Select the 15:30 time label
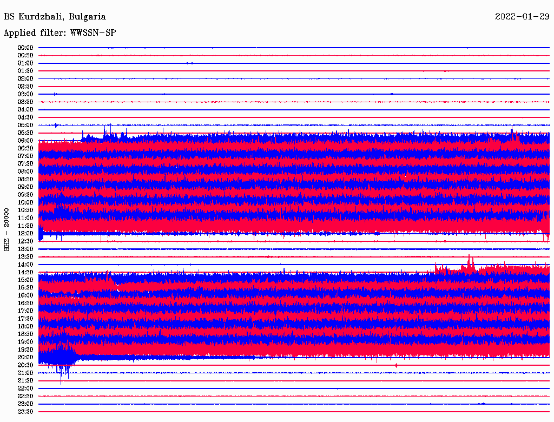This screenshot has width=554, height=422. (25, 287)
